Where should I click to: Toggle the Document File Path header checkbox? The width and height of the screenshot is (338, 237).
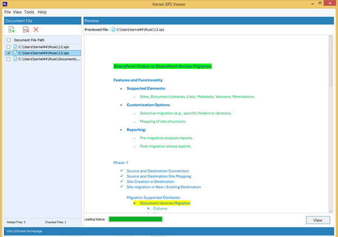coord(9,40)
